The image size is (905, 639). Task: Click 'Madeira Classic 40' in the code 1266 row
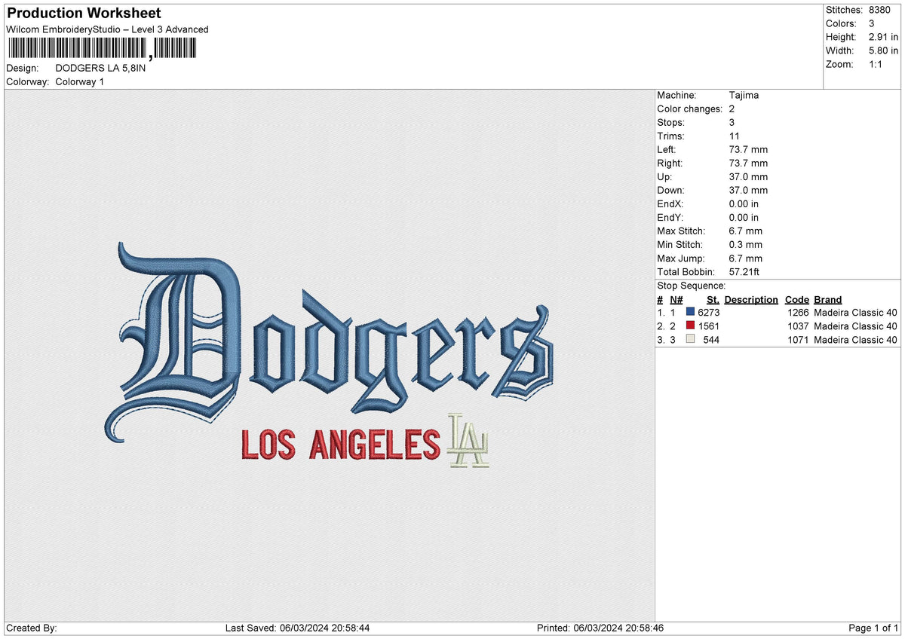pos(856,312)
